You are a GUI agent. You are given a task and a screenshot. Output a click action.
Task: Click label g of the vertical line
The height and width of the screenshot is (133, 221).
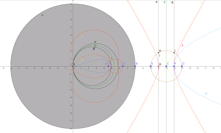coord(172,2)
